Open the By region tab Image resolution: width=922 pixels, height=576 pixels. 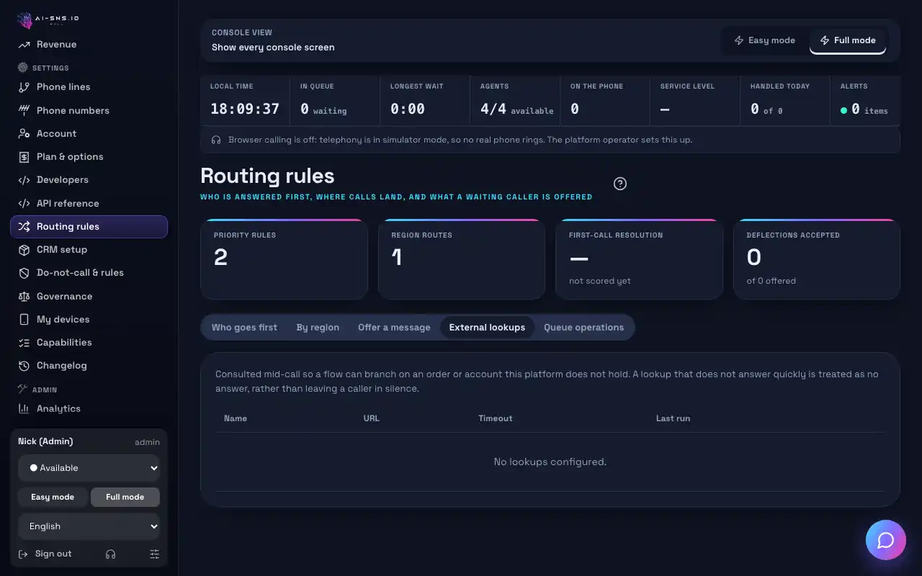click(318, 328)
